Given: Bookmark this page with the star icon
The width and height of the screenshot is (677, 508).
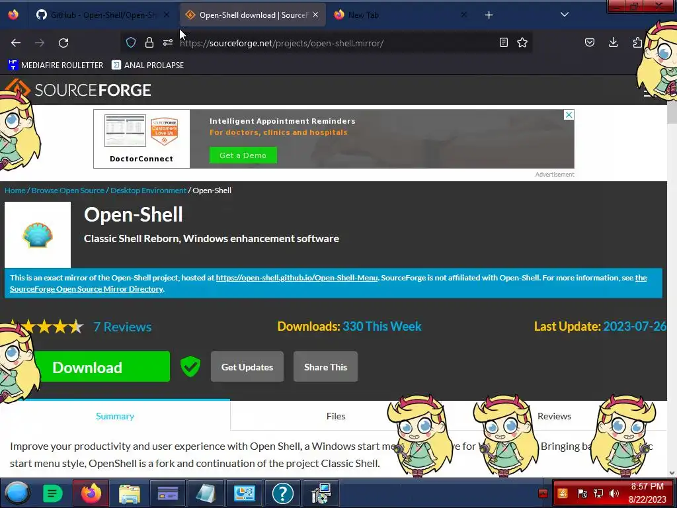Looking at the screenshot, I should point(522,42).
